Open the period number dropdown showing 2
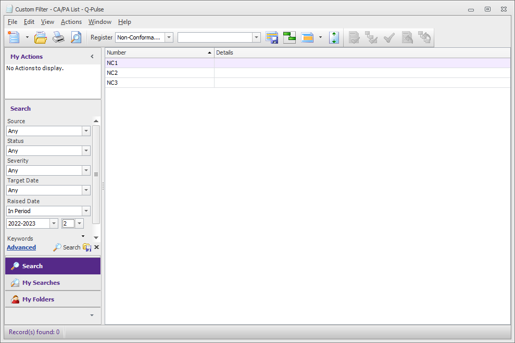This screenshot has width=515, height=343. pyautogui.click(x=80, y=223)
